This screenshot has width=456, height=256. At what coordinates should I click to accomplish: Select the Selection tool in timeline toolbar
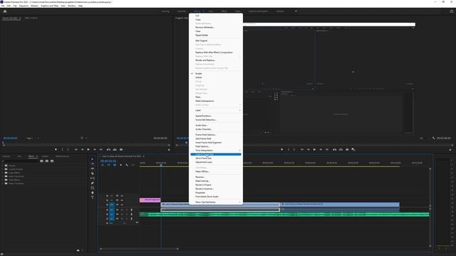pyautogui.click(x=93, y=159)
